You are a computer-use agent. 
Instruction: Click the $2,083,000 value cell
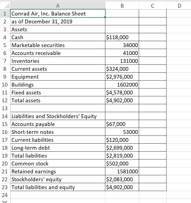pyautogui.click(x=122, y=179)
